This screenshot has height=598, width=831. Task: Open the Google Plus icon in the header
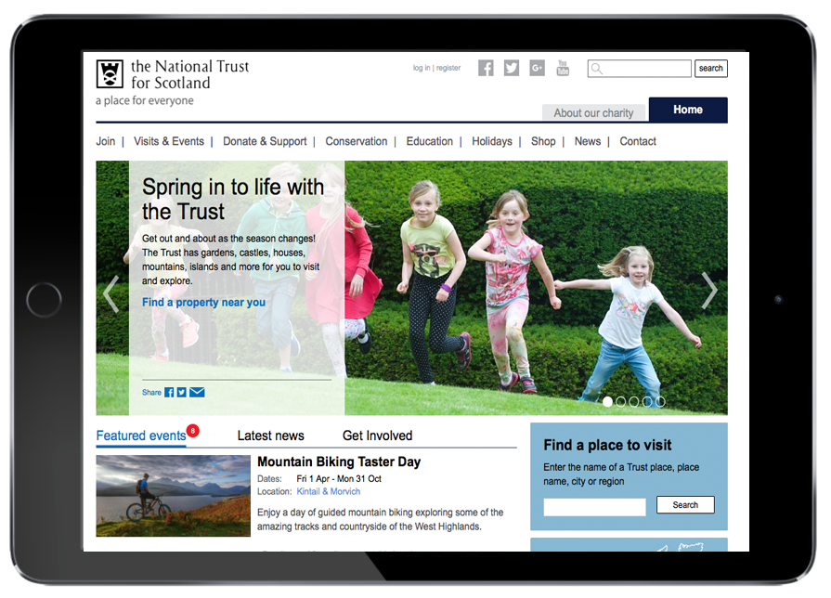pyautogui.click(x=537, y=68)
